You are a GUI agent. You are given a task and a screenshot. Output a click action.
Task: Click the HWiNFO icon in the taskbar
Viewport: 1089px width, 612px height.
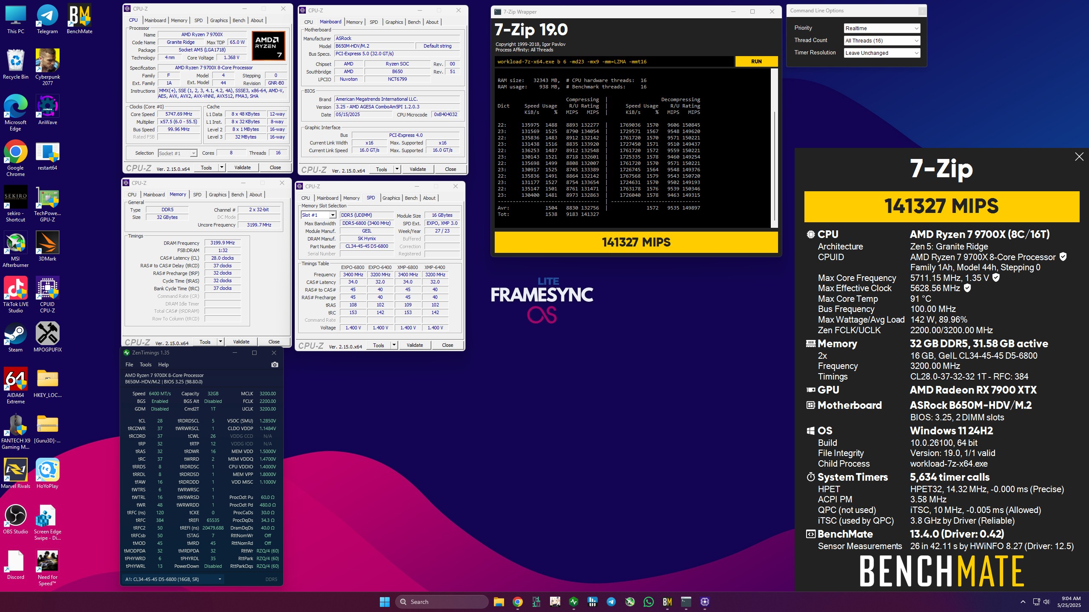click(x=592, y=602)
